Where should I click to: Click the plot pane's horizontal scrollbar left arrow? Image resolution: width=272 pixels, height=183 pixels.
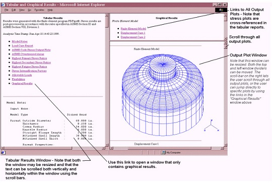(x=111, y=148)
